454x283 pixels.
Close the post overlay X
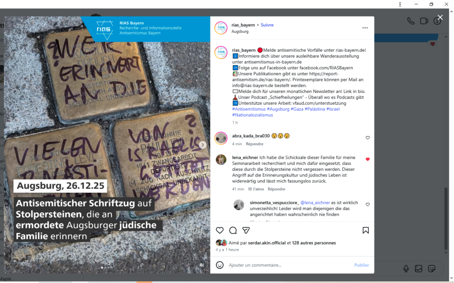point(440,17)
